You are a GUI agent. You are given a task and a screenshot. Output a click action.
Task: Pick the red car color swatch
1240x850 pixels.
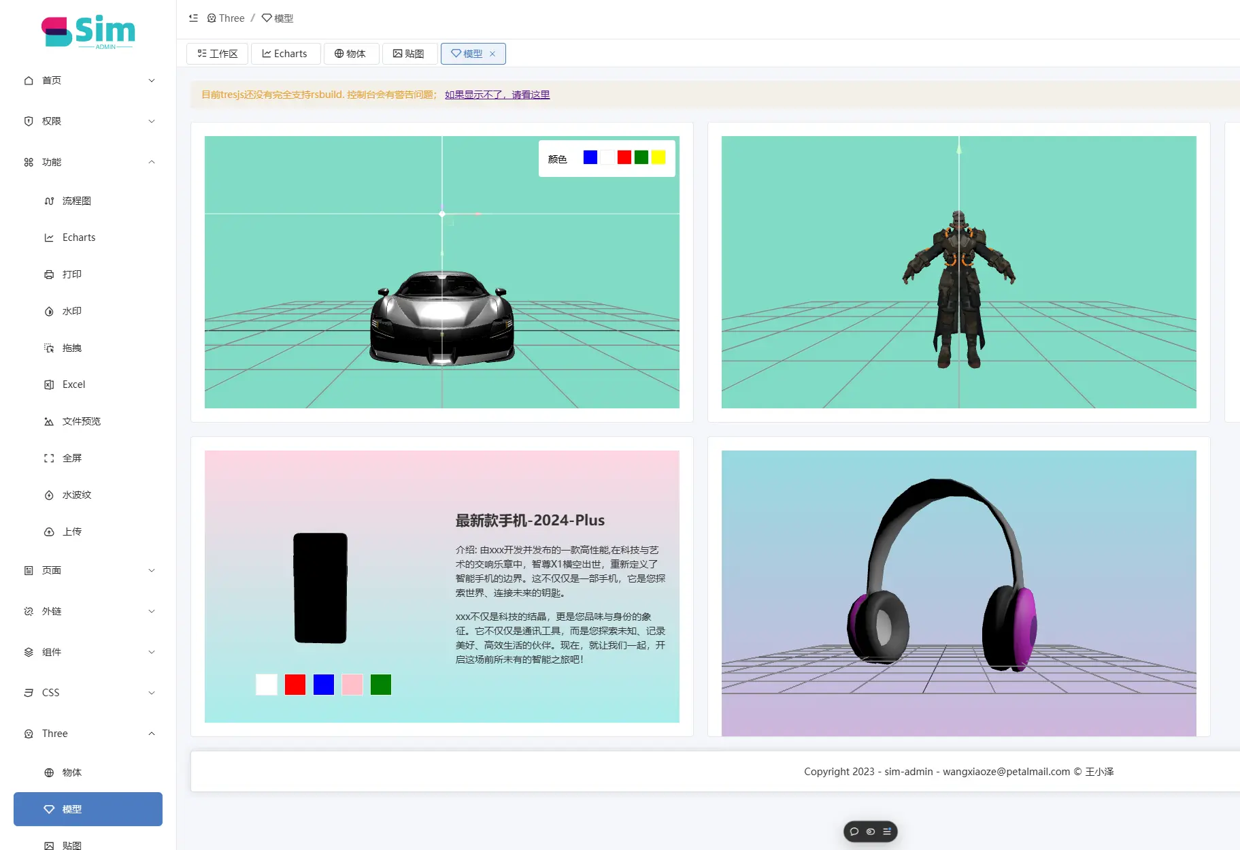tap(624, 157)
